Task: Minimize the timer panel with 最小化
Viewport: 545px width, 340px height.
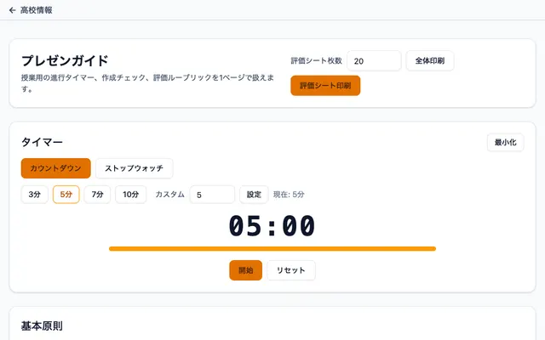Action: tap(505, 142)
